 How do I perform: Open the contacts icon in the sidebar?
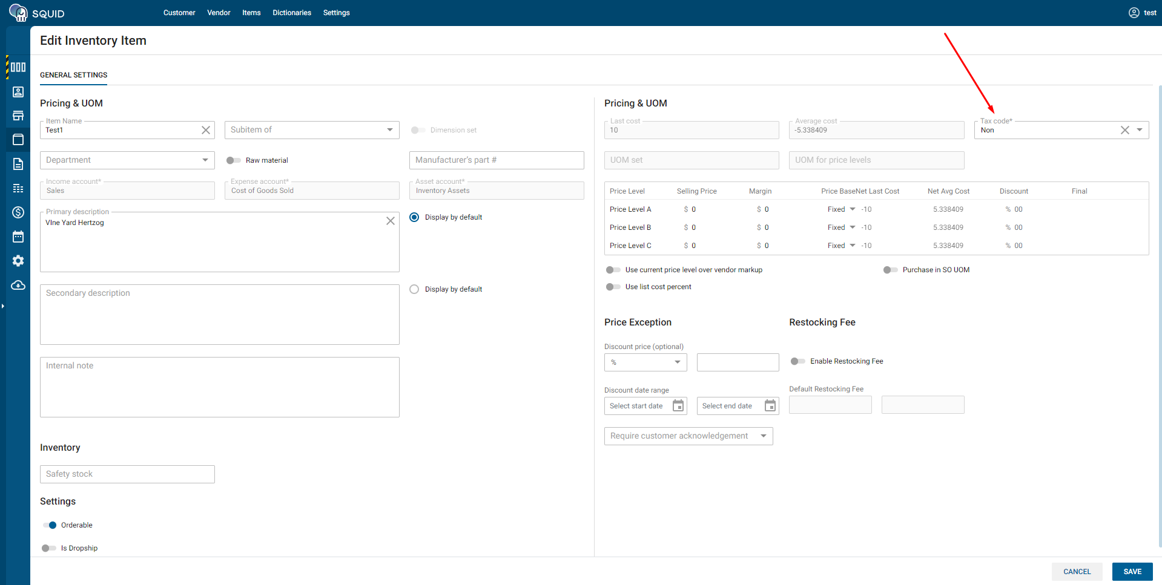(x=18, y=92)
